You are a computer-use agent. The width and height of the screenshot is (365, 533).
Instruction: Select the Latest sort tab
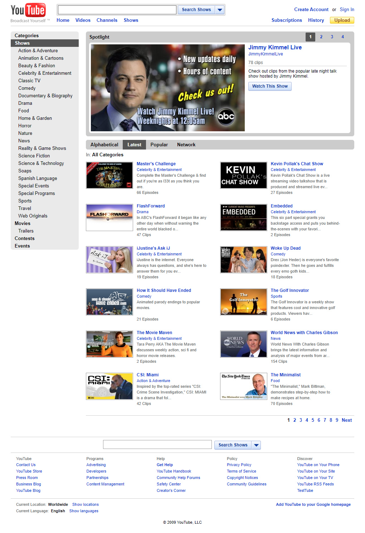click(134, 145)
